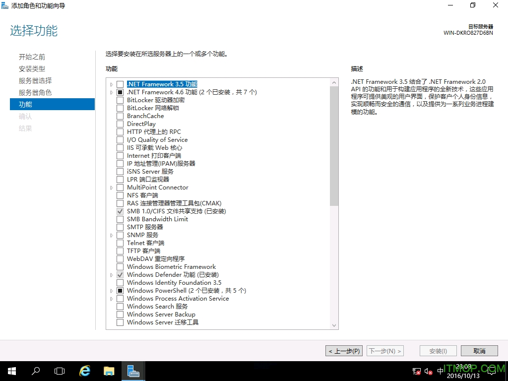508x381 pixels.
Task: Click the 取消 button
Action: coord(479,351)
